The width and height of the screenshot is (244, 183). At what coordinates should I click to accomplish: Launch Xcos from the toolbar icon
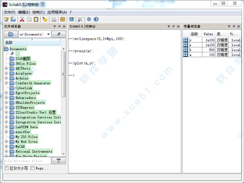coord(71,20)
